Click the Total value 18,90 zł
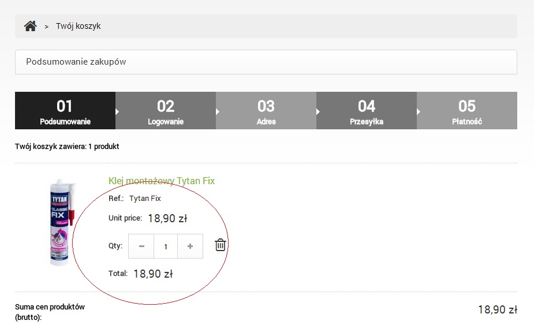The image size is (534, 325). [153, 274]
